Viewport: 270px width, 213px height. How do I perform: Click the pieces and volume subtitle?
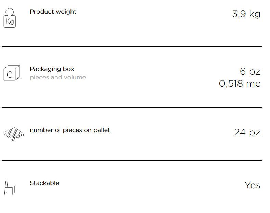coord(58,77)
